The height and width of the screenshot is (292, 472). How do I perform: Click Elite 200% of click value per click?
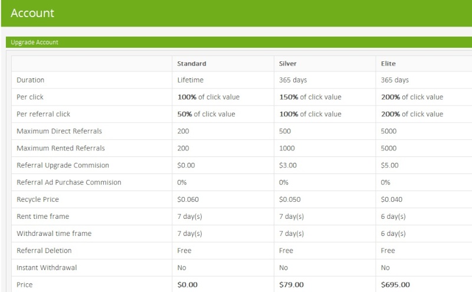[412, 97]
